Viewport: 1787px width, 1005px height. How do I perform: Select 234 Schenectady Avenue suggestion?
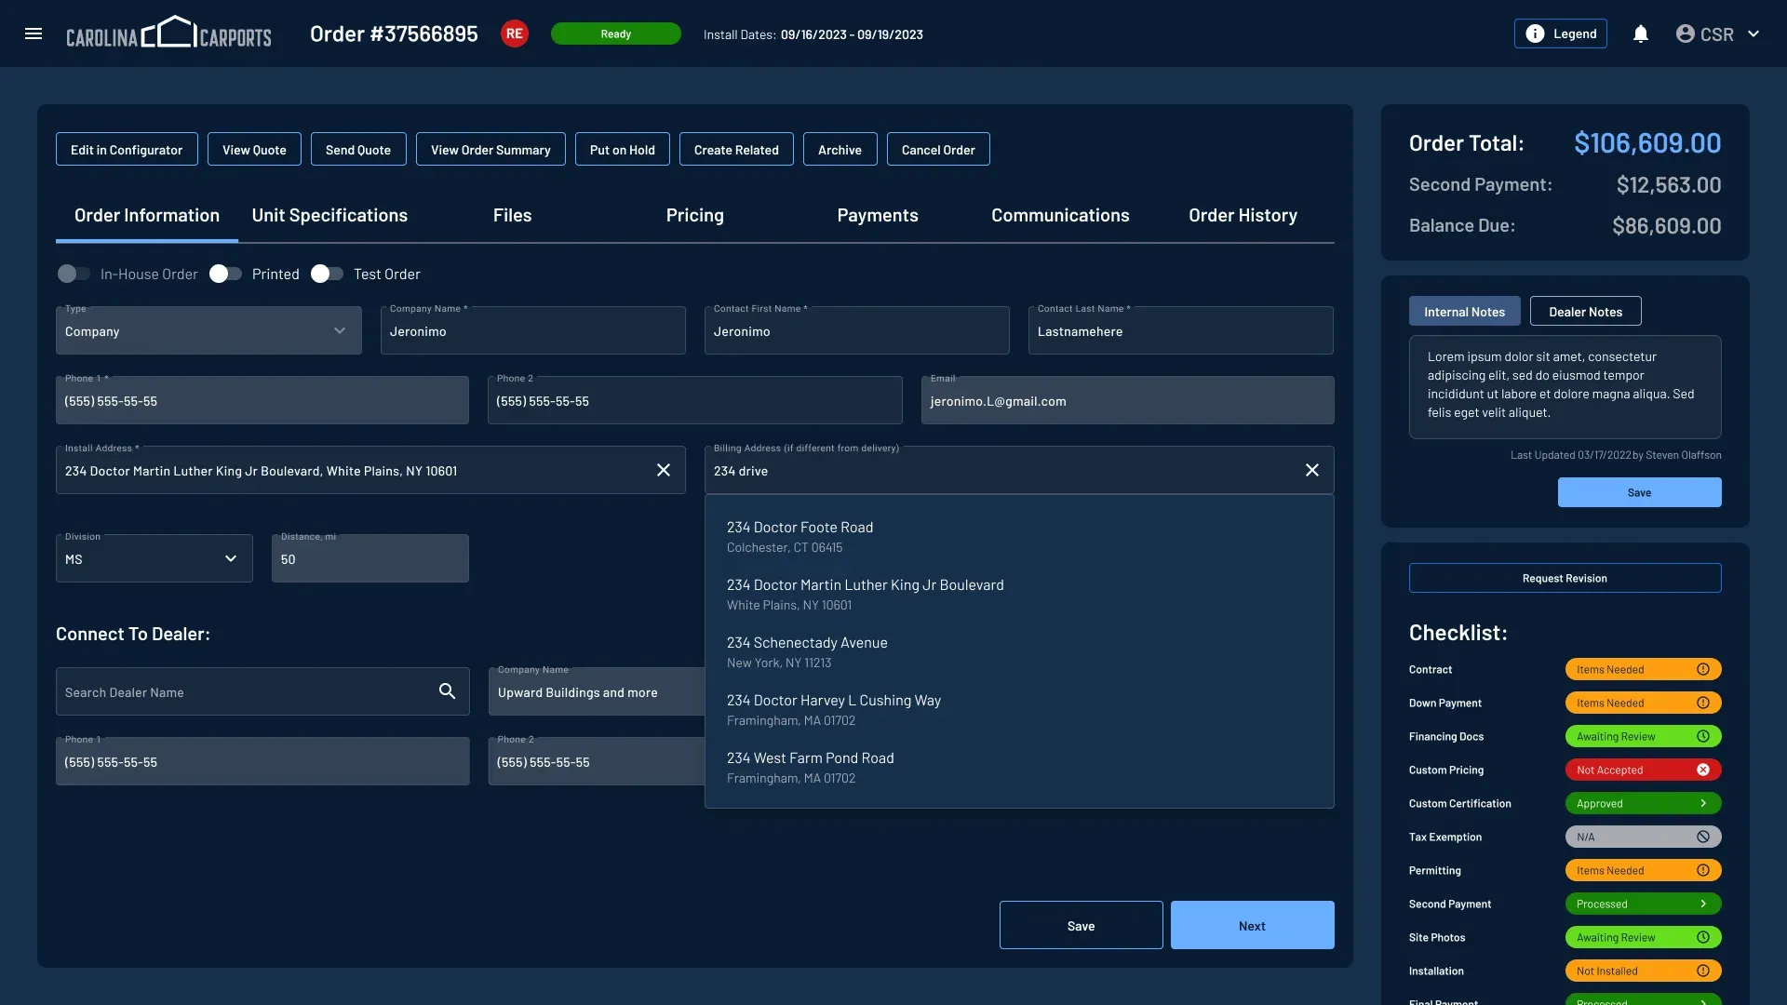(1019, 651)
